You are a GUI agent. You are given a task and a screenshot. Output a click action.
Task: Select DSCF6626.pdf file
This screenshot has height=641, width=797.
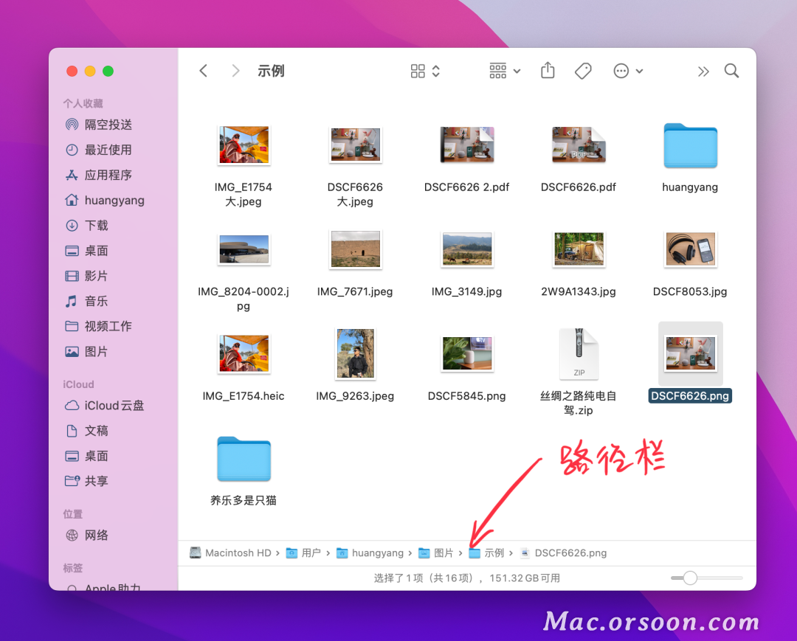click(x=579, y=145)
